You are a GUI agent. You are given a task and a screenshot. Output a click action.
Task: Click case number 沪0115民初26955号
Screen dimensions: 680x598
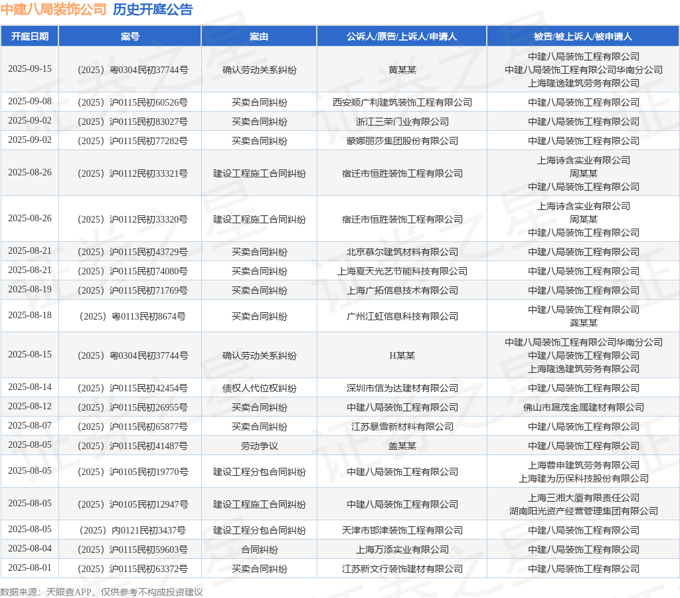click(x=133, y=407)
